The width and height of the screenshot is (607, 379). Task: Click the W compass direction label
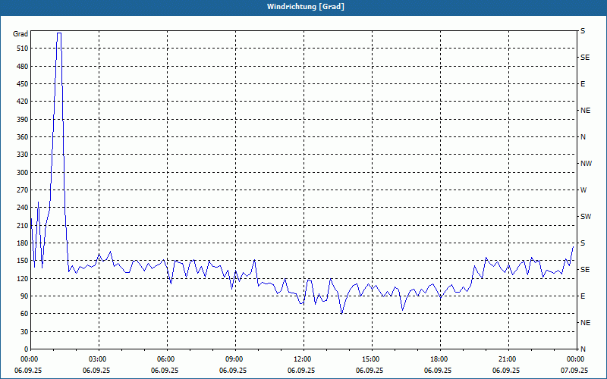coord(583,190)
